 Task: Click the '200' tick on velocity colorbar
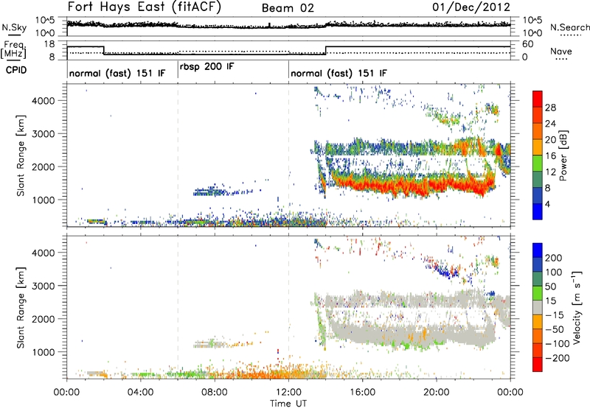pos(554,258)
